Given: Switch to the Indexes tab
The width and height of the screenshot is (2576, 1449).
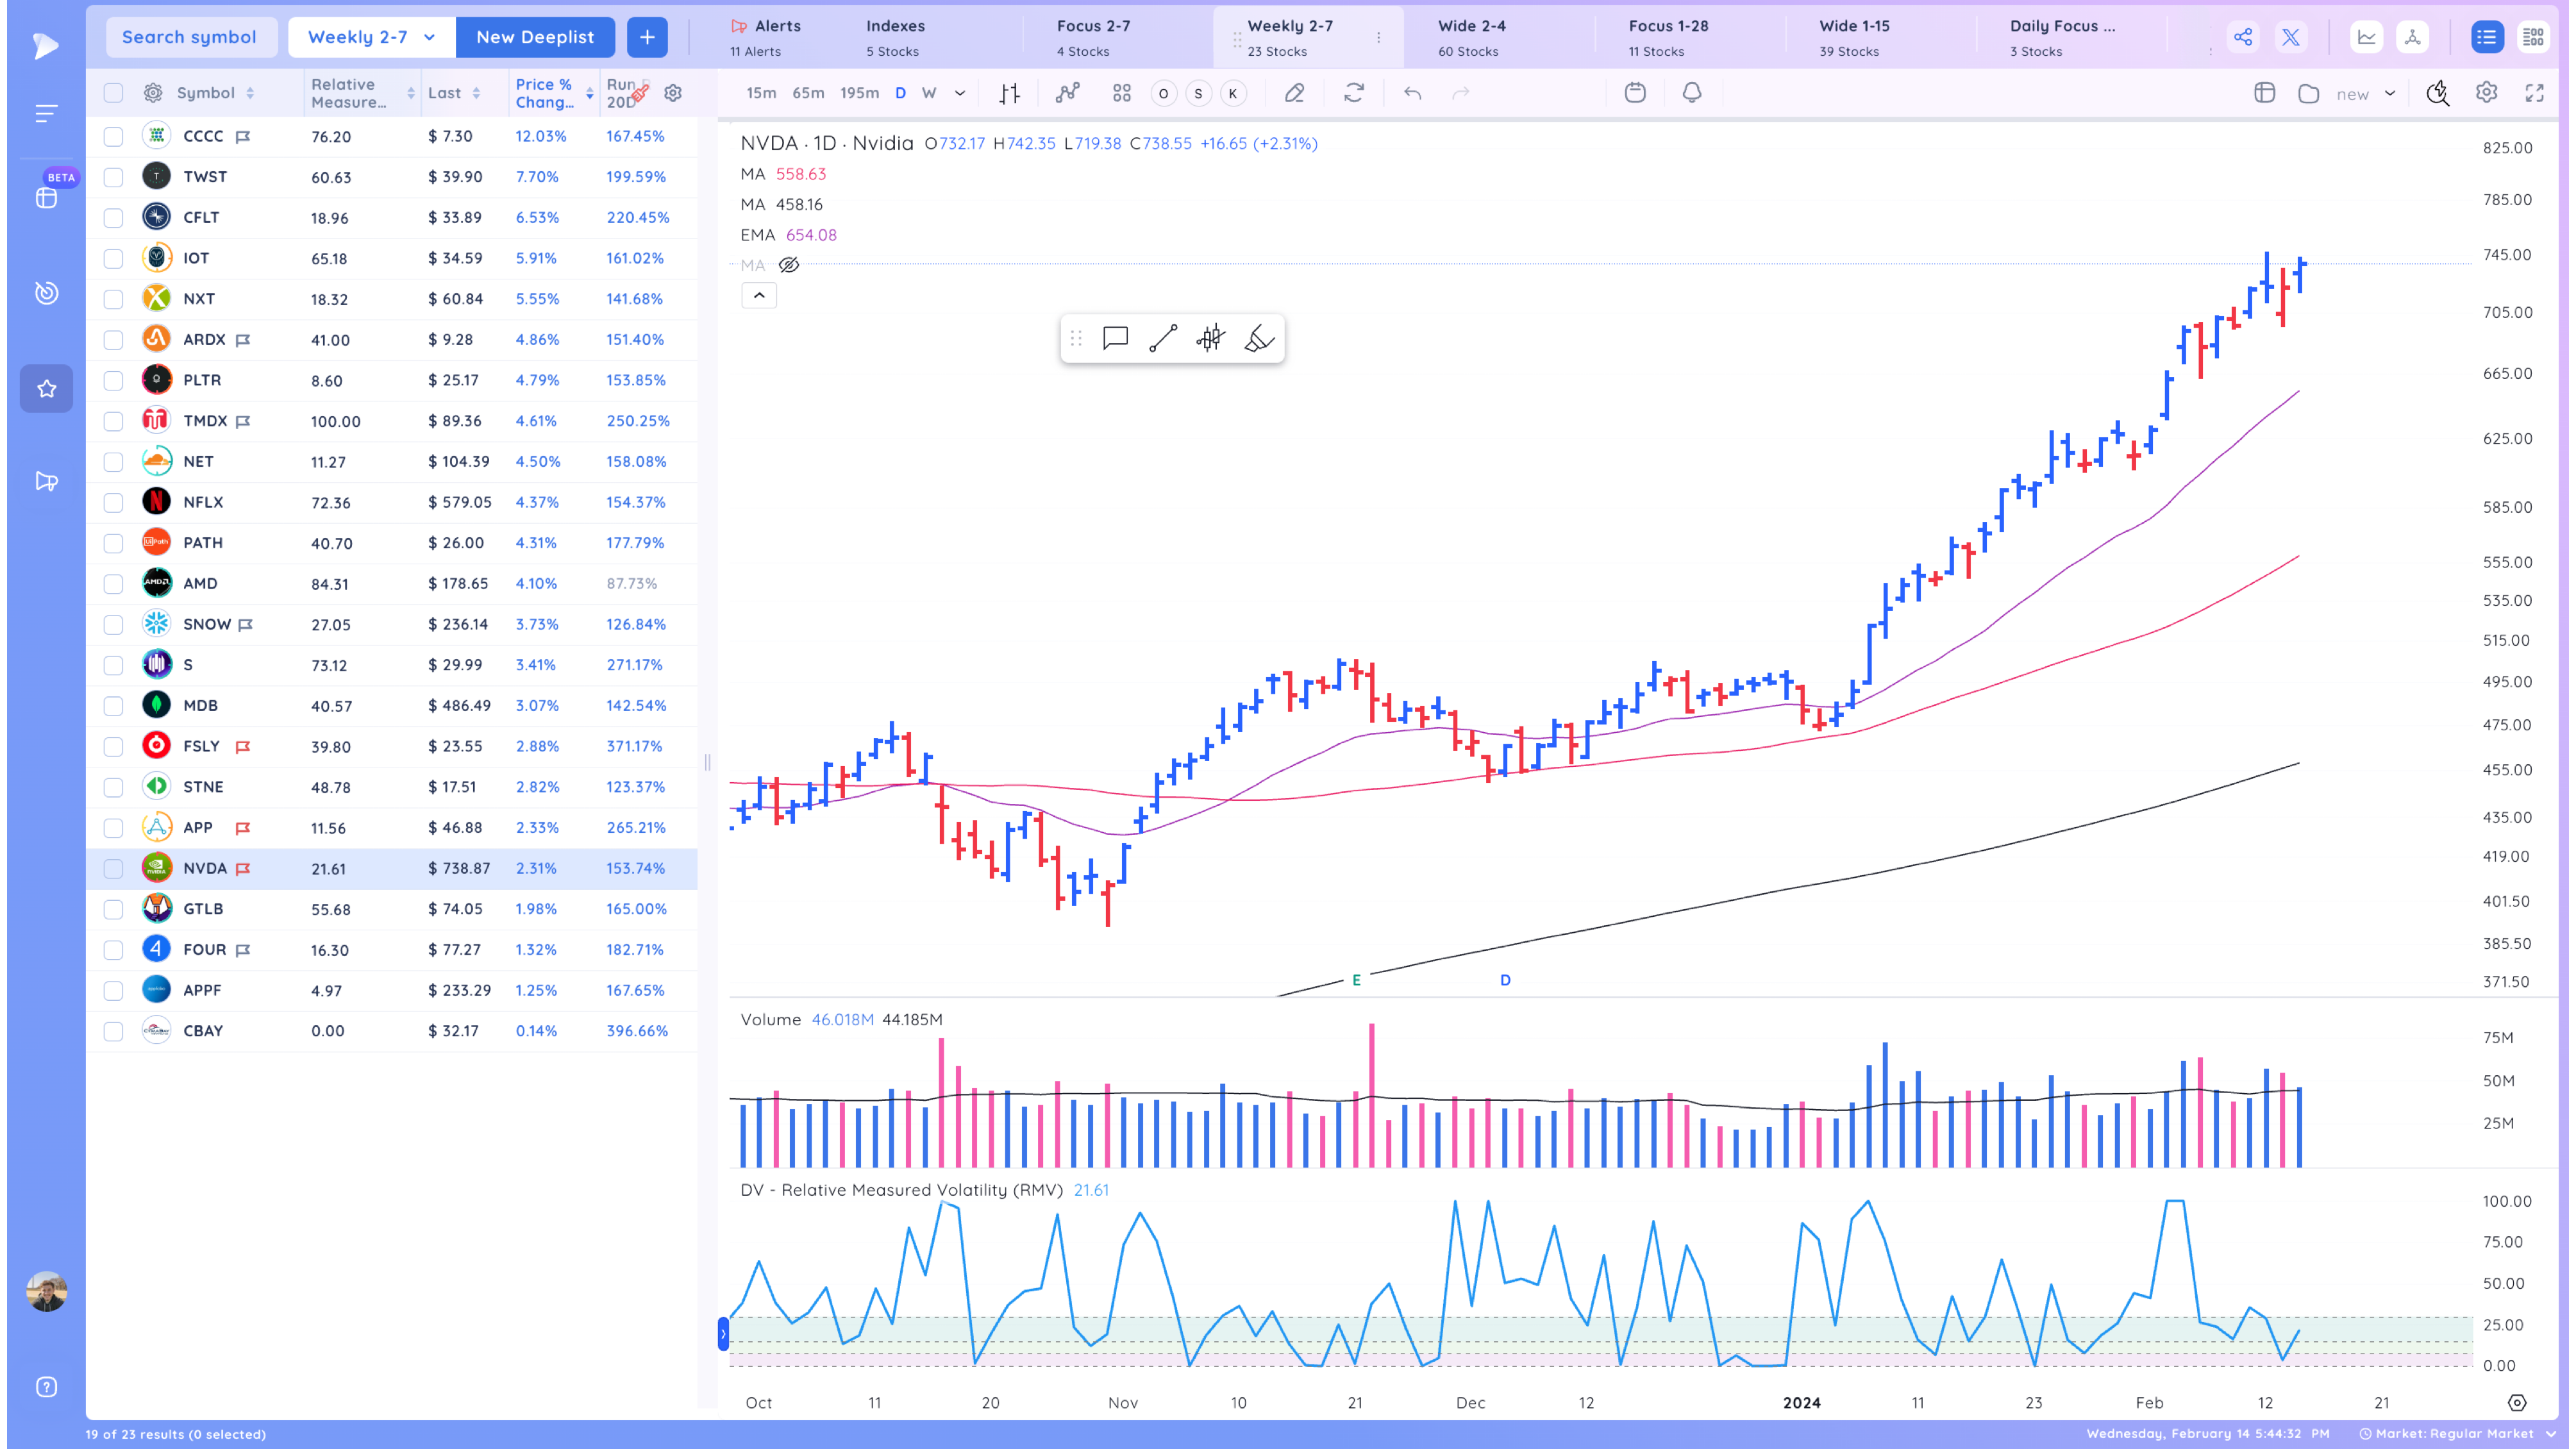Looking at the screenshot, I should (895, 37).
